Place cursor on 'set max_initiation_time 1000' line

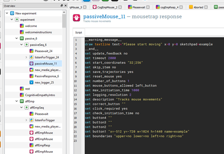pos(112,90)
